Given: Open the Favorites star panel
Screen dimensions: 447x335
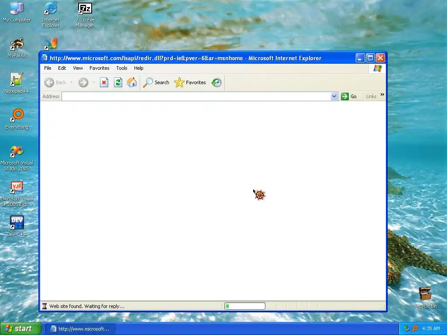Looking at the screenshot, I should coord(190,82).
